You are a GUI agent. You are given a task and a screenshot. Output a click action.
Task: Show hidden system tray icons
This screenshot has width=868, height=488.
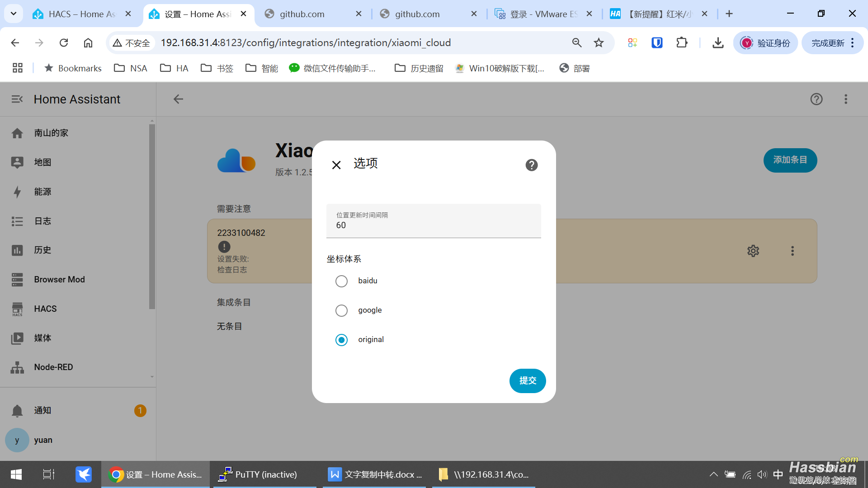(713, 474)
